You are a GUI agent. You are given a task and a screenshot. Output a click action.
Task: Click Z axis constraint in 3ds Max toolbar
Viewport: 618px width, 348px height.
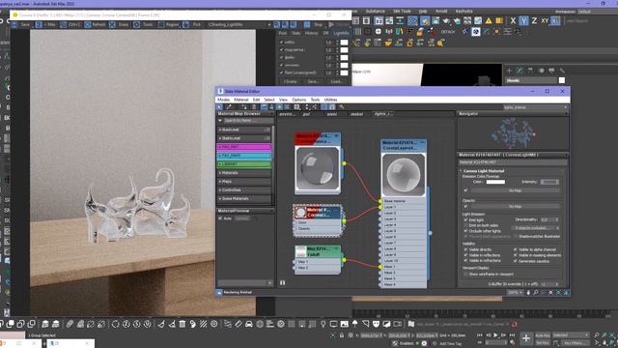[534, 20]
